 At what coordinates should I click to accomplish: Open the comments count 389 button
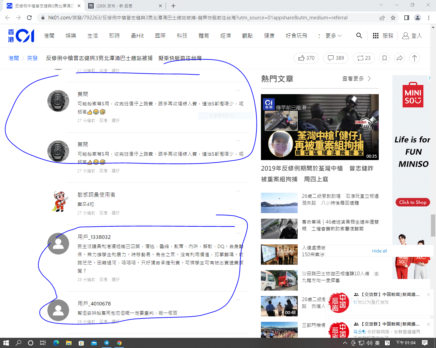click(336, 58)
